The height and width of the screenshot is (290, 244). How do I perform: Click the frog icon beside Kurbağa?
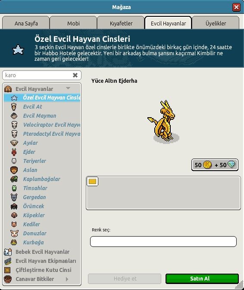[14, 243]
